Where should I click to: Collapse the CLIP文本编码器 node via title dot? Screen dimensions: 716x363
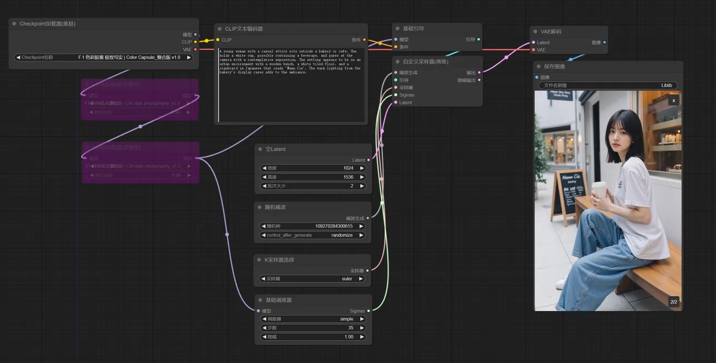[220, 29]
